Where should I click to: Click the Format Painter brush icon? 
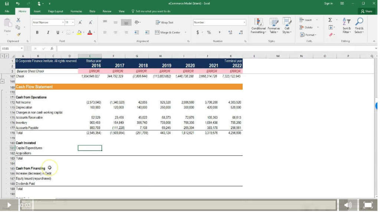[18, 35]
